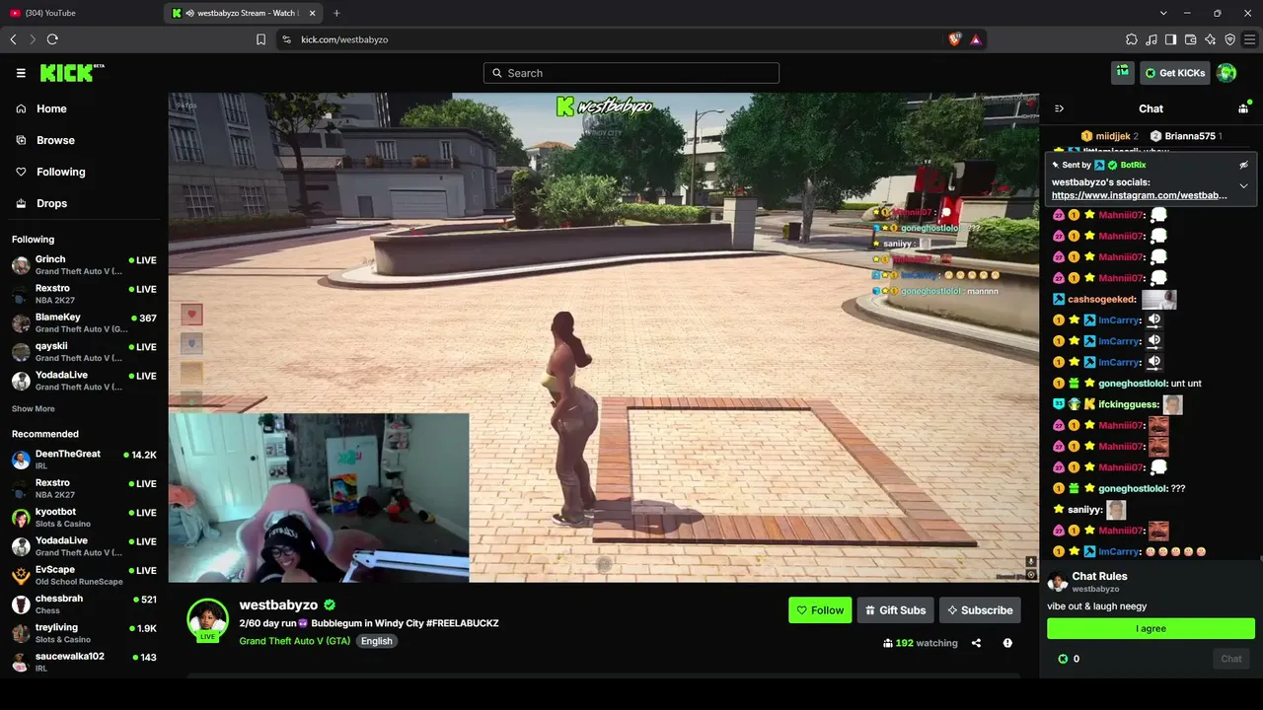Click the Chat send button
The width and height of the screenshot is (1263, 710).
coord(1231,659)
